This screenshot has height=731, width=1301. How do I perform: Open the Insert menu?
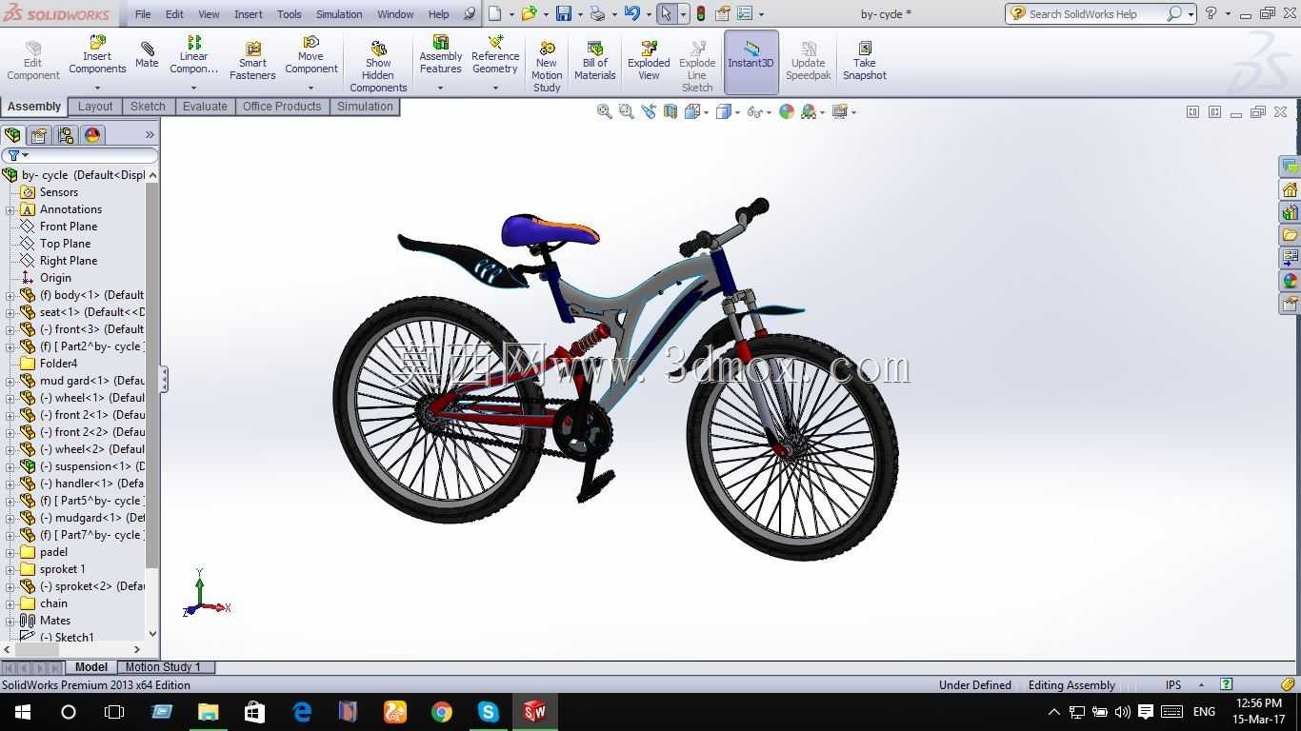click(249, 14)
